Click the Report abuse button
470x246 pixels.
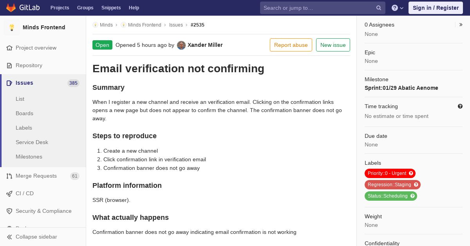pyautogui.click(x=291, y=45)
